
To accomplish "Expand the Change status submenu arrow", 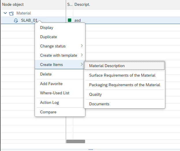I will [82, 46].
